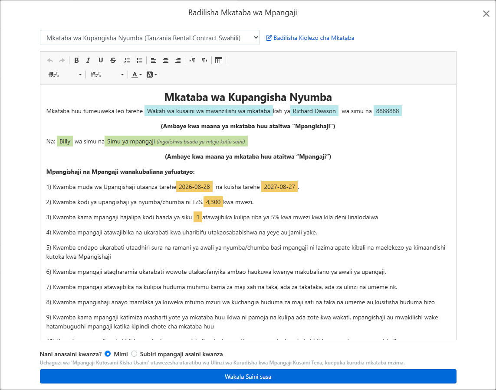The width and height of the screenshot is (496, 390).
Task: Toggle underline formatting
Action: click(101, 60)
